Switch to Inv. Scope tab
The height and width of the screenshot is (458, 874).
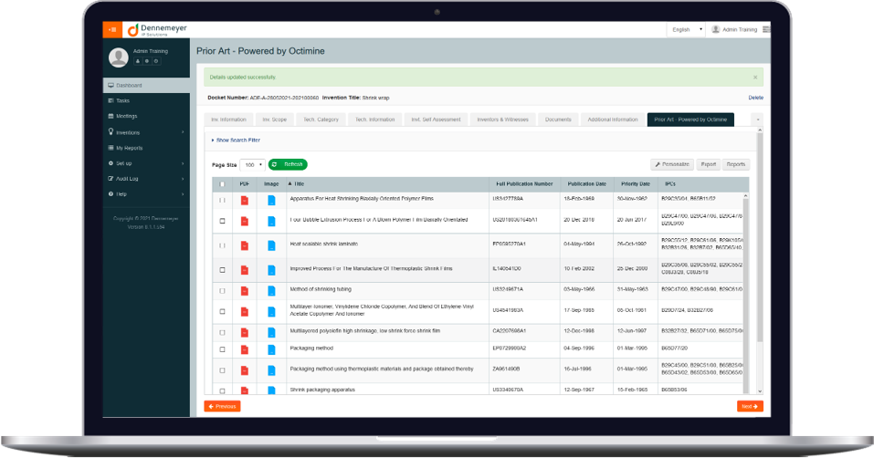(274, 120)
